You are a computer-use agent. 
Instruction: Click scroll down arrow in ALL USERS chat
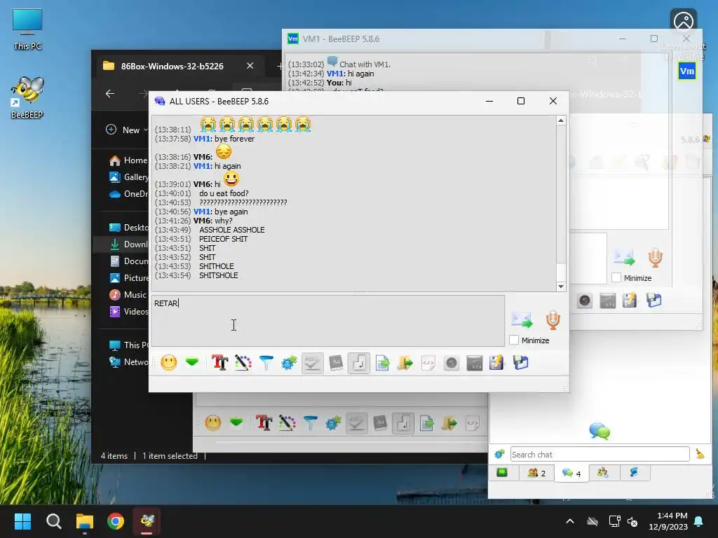561,287
